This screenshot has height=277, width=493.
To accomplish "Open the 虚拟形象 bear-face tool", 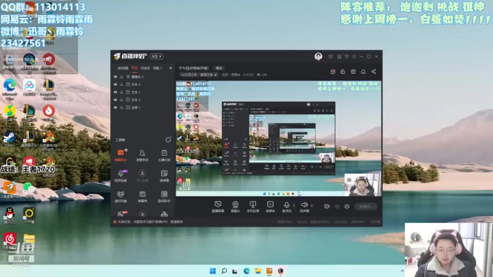I will pos(120,196).
